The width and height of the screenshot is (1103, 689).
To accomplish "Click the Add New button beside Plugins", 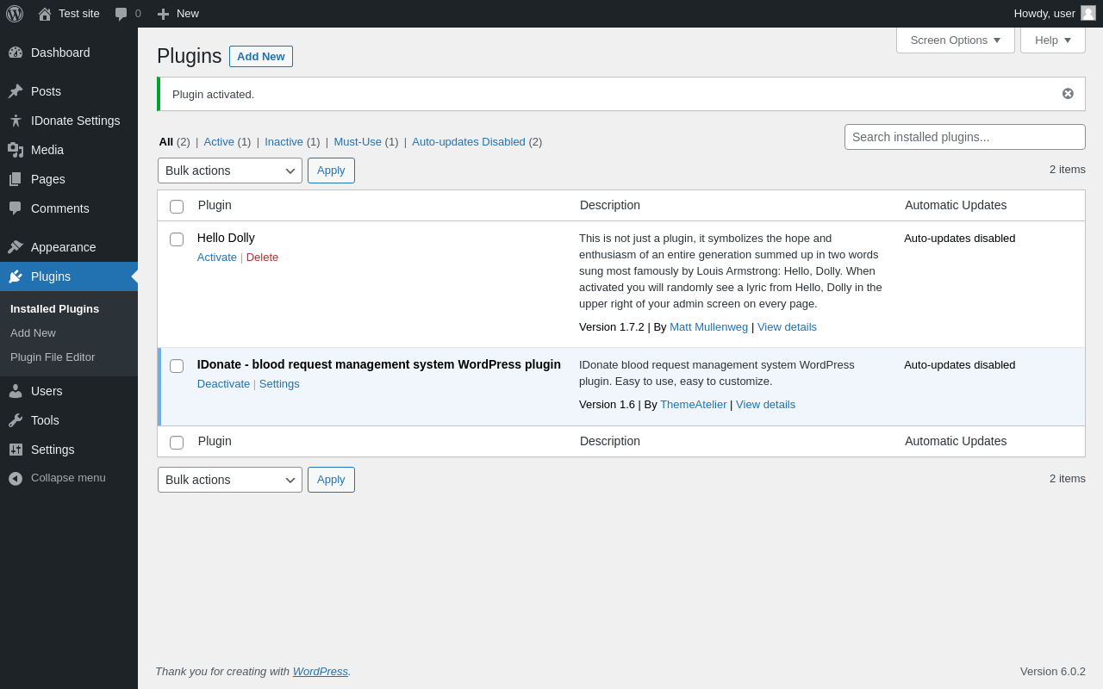I will pos(260,57).
